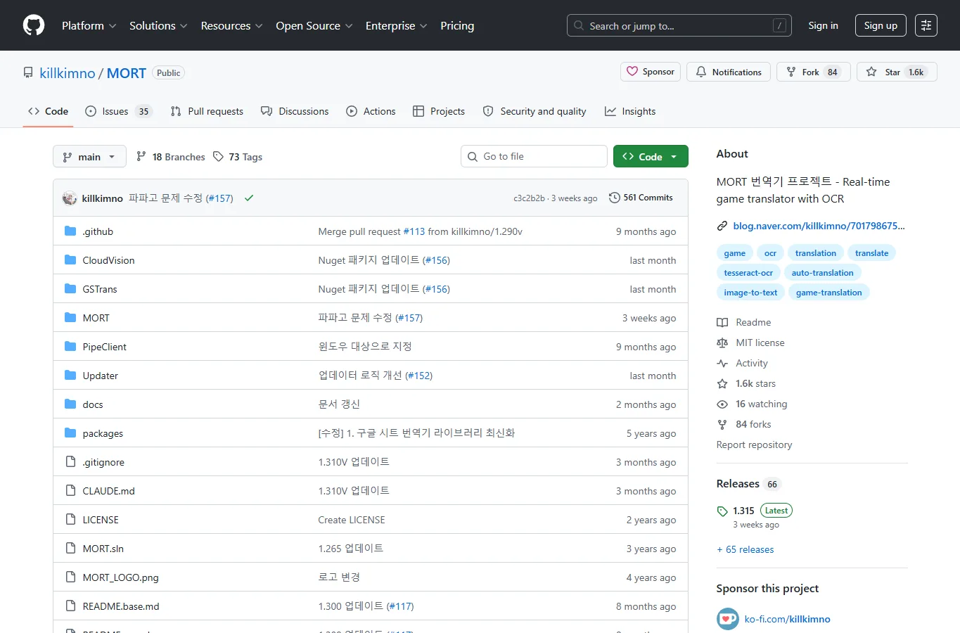This screenshot has height=633, width=960.
Task: Click the Search or jump to field
Action: click(x=679, y=25)
